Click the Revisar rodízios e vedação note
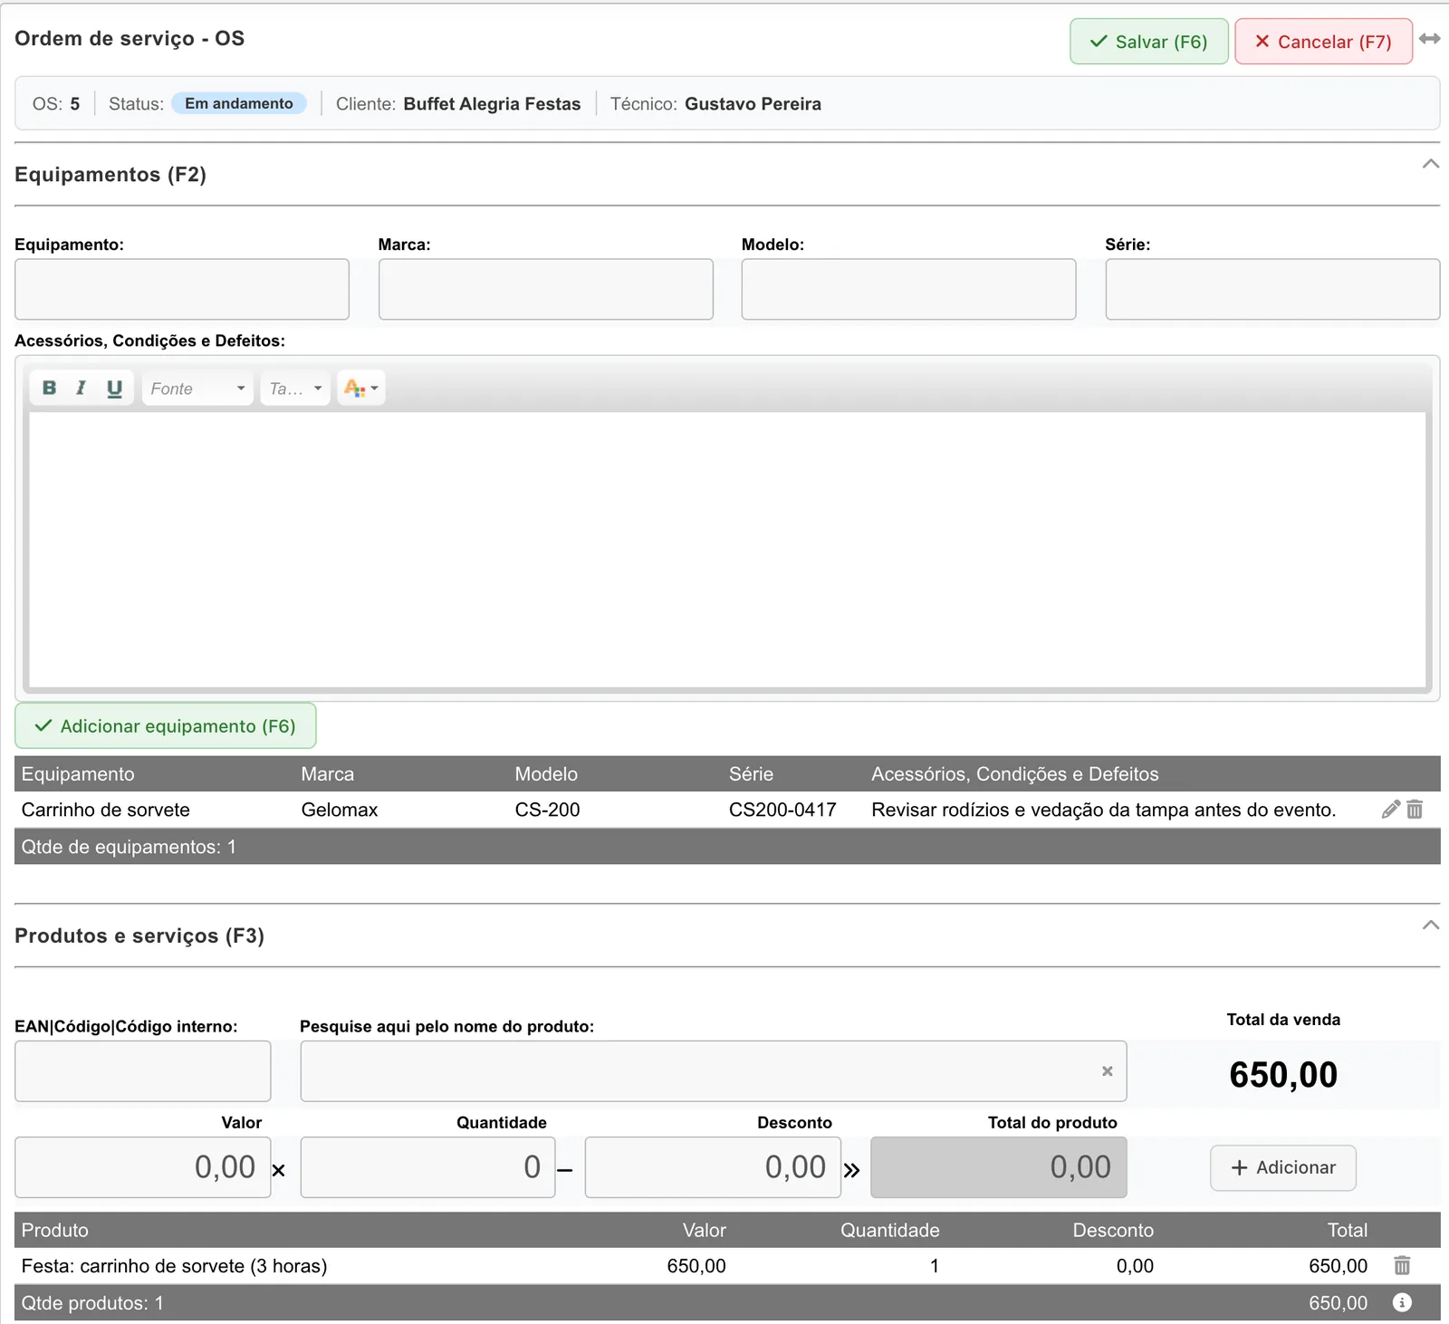The width and height of the screenshot is (1449, 1324). (x=1103, y=810)
